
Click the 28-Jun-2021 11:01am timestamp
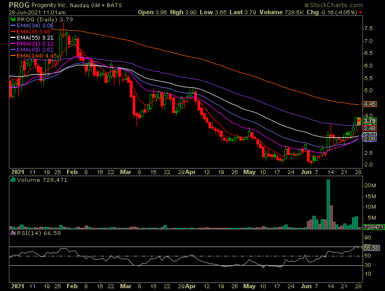pyautogui.click(x=37, y=12)
